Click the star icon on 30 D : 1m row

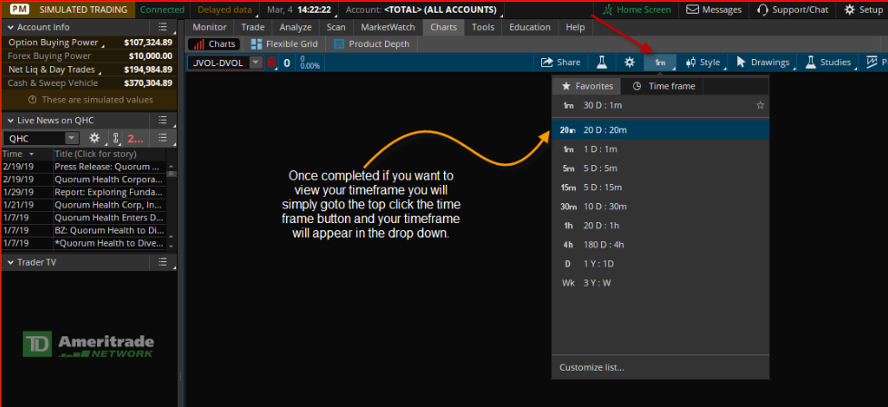click(760, 105)
